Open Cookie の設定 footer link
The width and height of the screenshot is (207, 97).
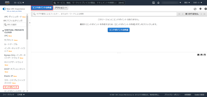[199, 95]
